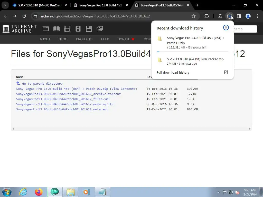Open the PROJECTS menu item
Screen dimensions: 263x197
[84, 39]
